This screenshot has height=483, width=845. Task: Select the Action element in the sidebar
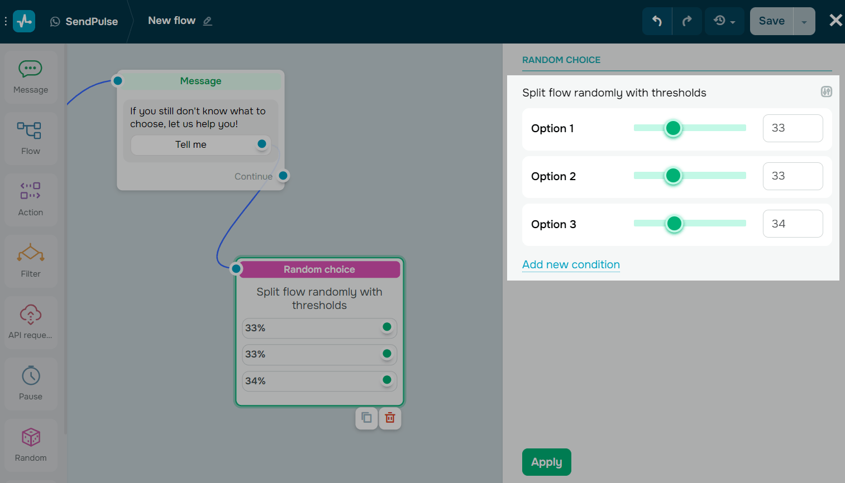(30, 200)
